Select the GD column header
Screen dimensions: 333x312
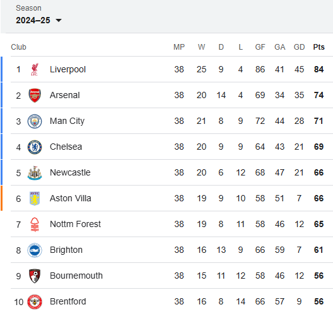pos(299,47)
